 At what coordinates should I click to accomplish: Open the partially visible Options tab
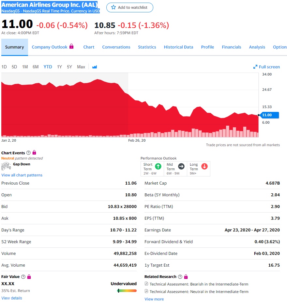pyautogui.click(x=280, y=47)
